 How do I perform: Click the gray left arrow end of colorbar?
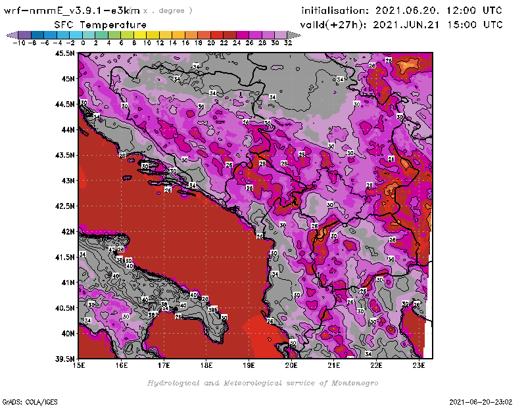pos(12,35)
